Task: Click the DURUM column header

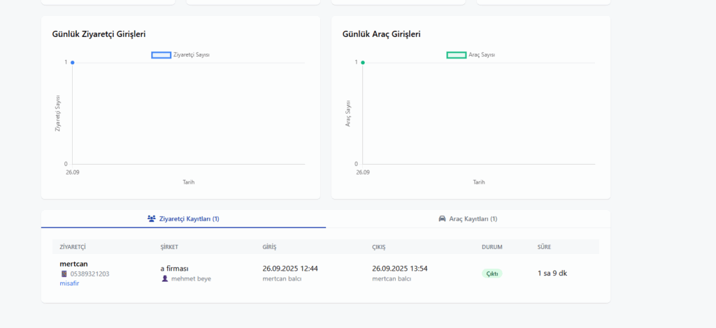Action: [492, 247]
